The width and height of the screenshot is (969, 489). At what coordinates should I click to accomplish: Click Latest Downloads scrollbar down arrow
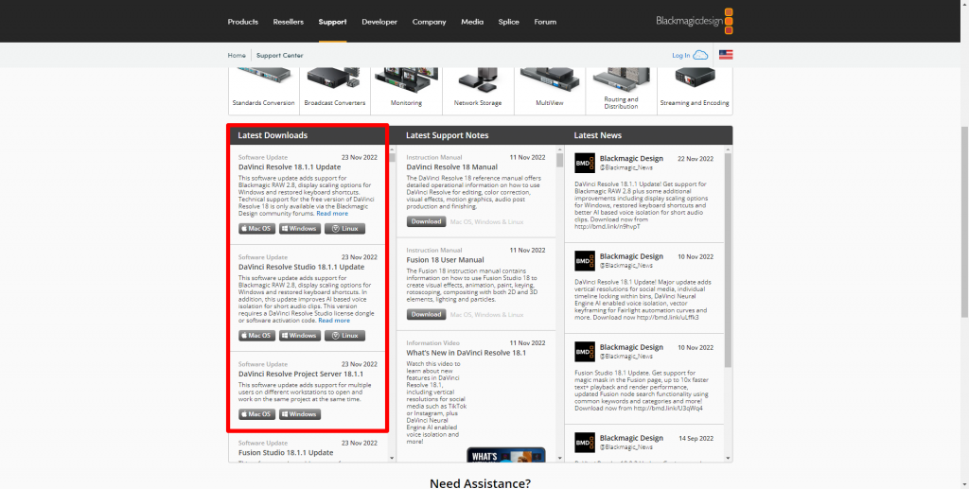[392, 458]
